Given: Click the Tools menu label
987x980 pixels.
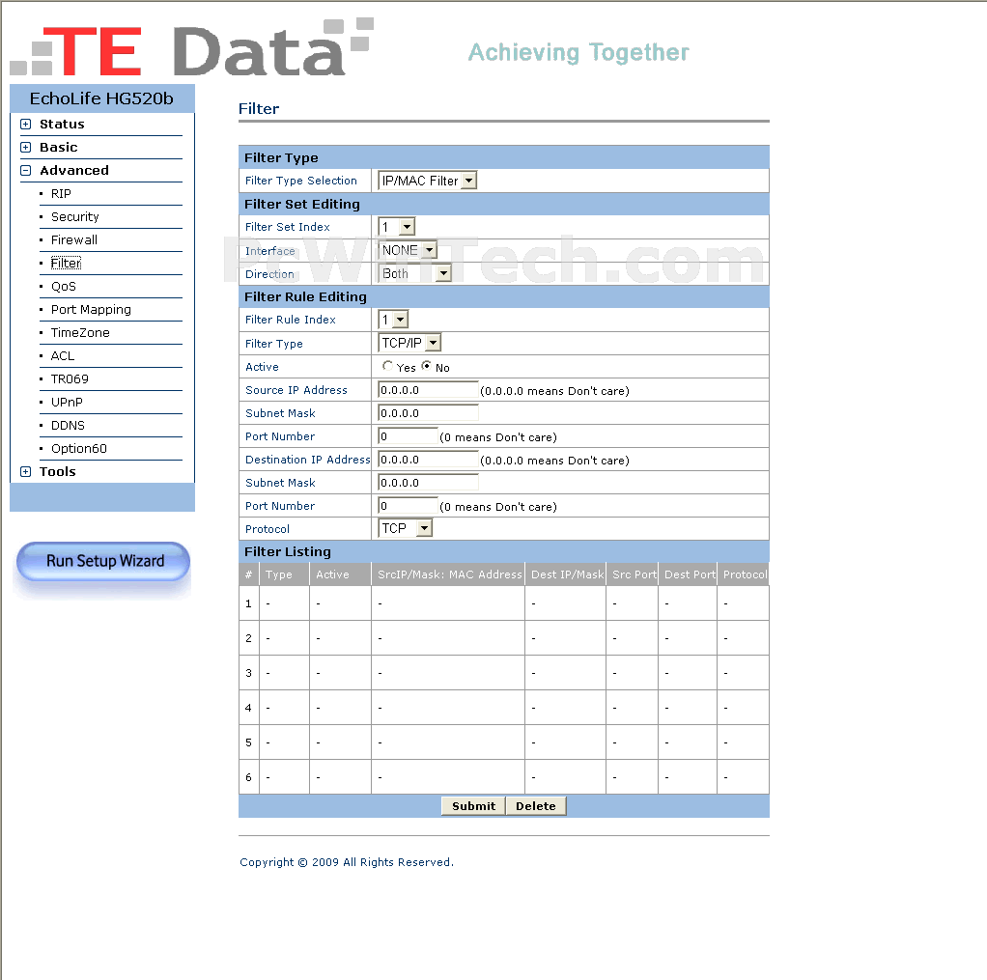Looking at the screenshot, I should pyautogui.click(x=57, y=472).
